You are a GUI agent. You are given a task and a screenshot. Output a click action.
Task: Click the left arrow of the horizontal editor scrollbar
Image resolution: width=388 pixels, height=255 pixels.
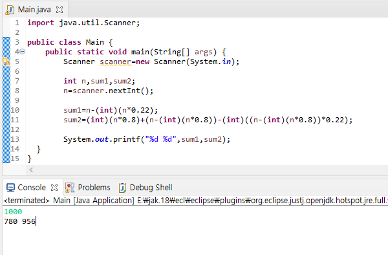click(x=31, y=170)
